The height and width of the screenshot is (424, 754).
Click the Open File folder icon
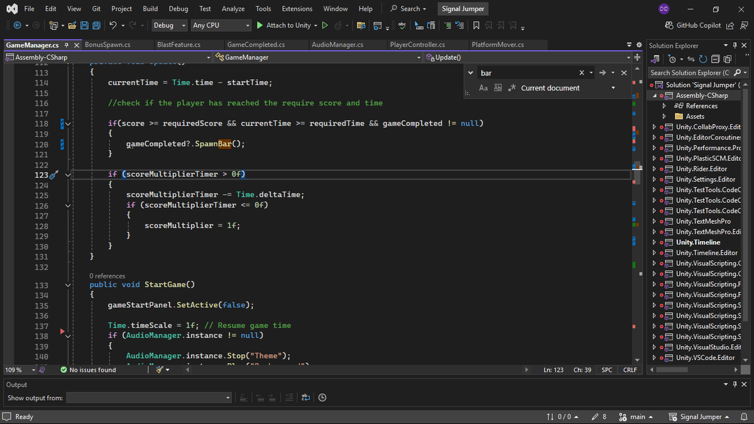pyautogui.click(x=73, y=25)
